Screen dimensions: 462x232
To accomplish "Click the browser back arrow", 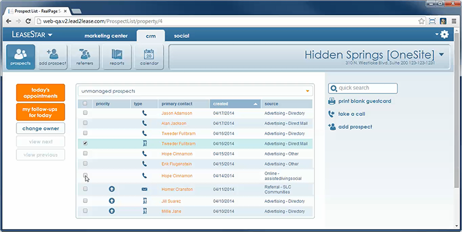I will point(9,21).
